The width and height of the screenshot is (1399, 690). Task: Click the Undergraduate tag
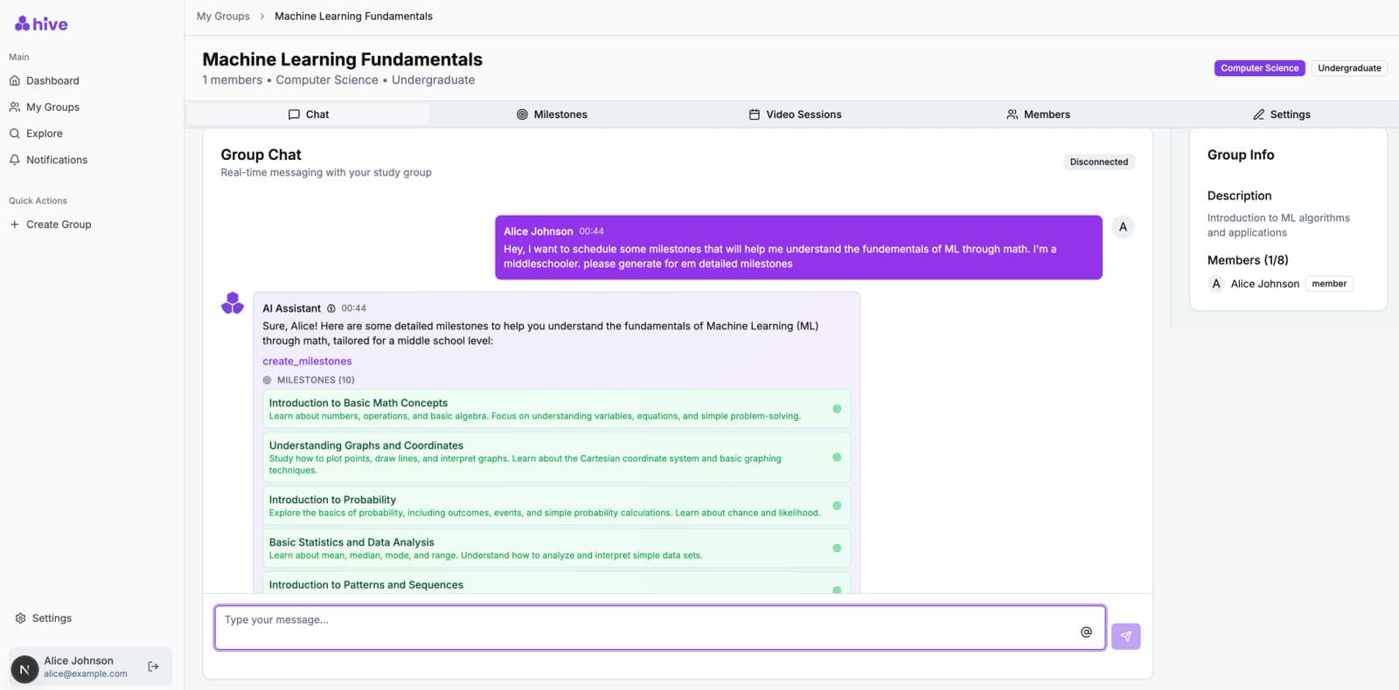click(x=1349, y=68)
